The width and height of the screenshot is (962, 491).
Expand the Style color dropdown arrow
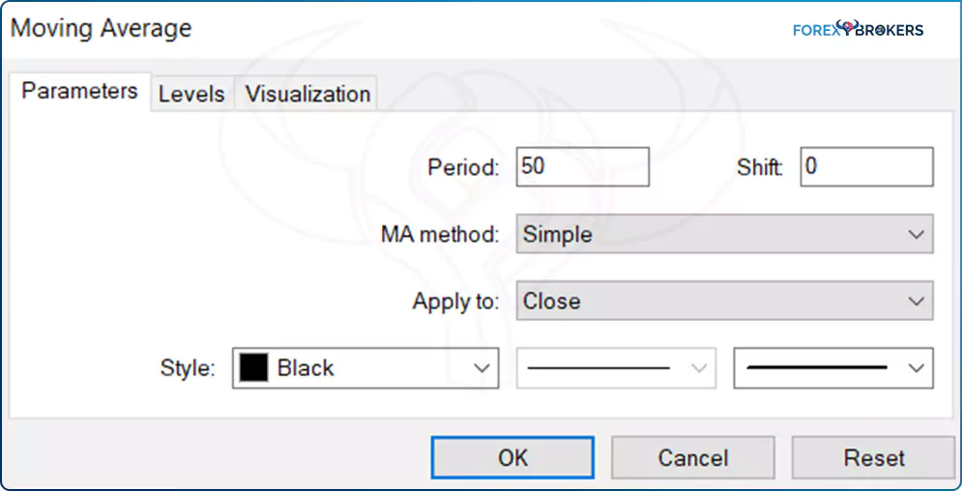pyautogui.click(x=481, y=368)
